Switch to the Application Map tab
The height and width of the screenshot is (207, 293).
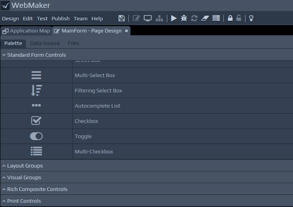coord(26,31)
